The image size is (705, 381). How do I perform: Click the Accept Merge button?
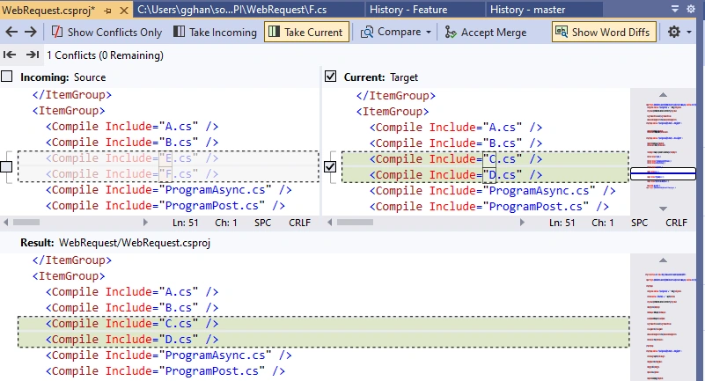(485, 32)
